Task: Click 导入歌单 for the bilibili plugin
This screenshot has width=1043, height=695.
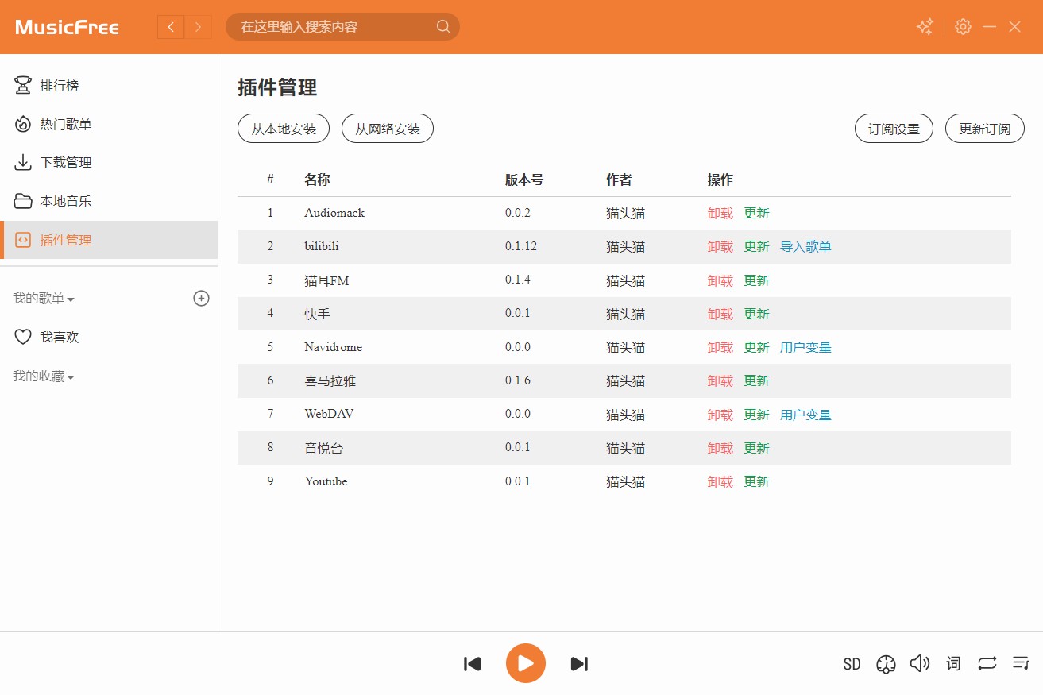Action: point(805,247)
